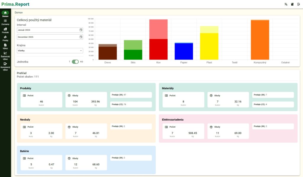This screenshot has height=177, width=303.
Task: Click the orange Kompozitný chart bar
Action: pyautogui.click(x=260, y=40)
